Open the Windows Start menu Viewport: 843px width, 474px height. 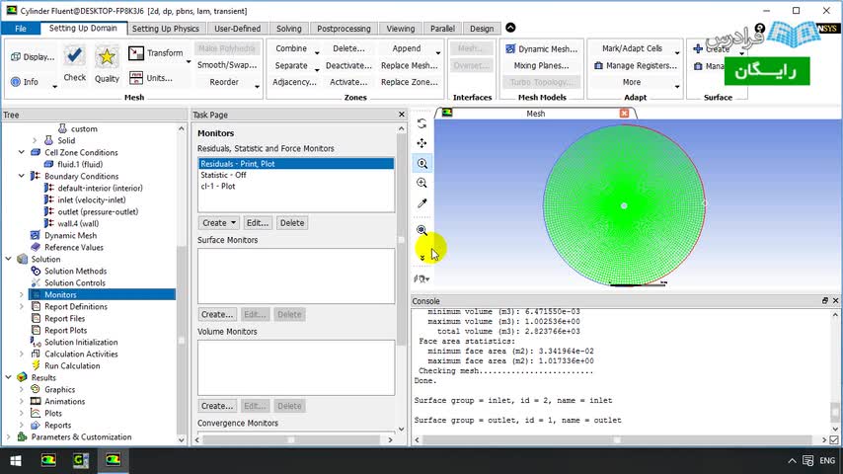click(x=16, y=460)
